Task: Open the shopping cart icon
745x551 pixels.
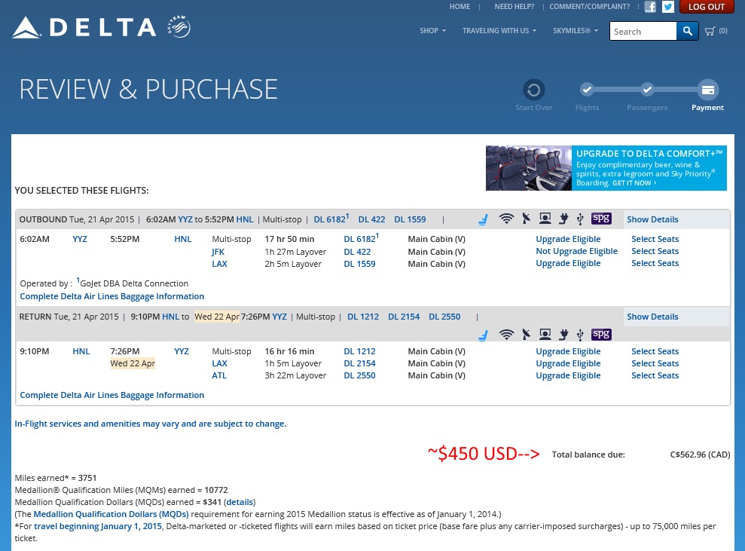Action: pyautogui.click(x=710, y=31)
